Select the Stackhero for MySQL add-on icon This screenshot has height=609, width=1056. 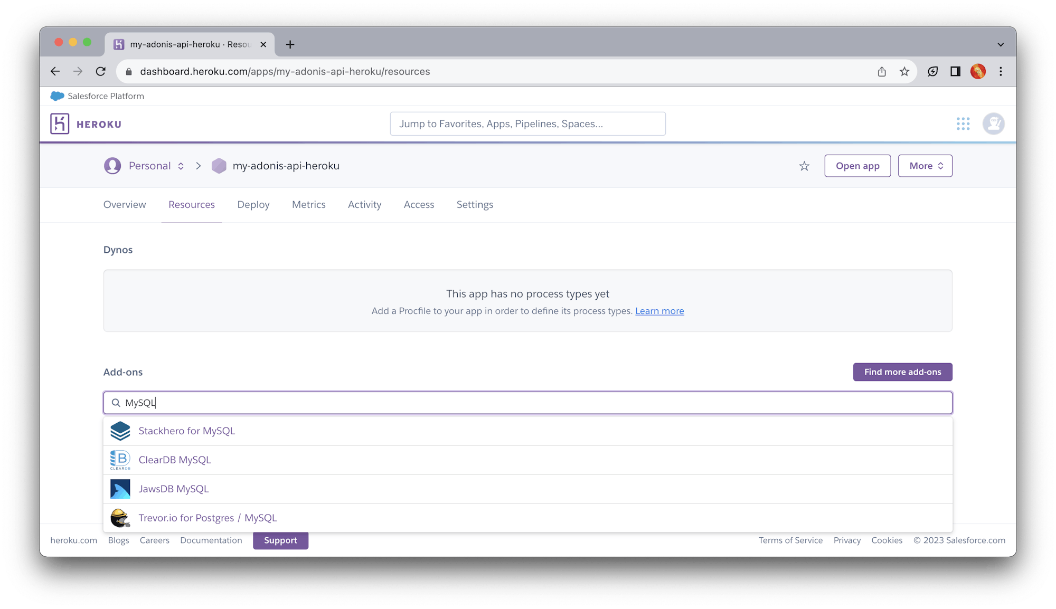click(x=120, y=431)
